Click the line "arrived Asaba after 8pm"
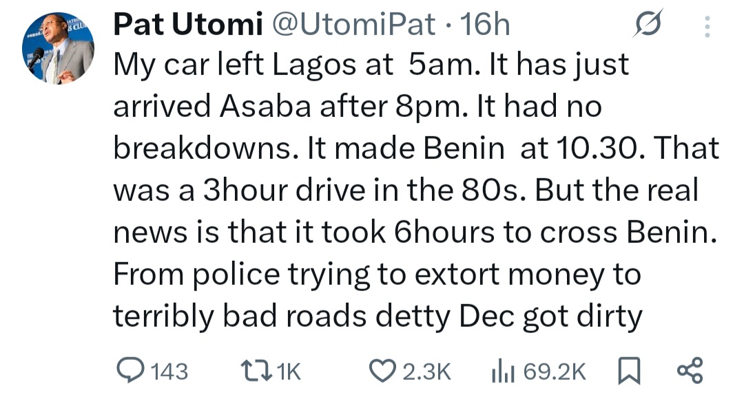 tap(357, 107)
